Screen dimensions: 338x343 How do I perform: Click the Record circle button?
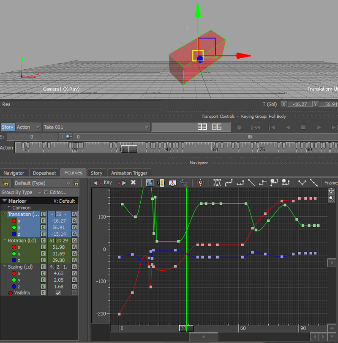click(239, 127)
